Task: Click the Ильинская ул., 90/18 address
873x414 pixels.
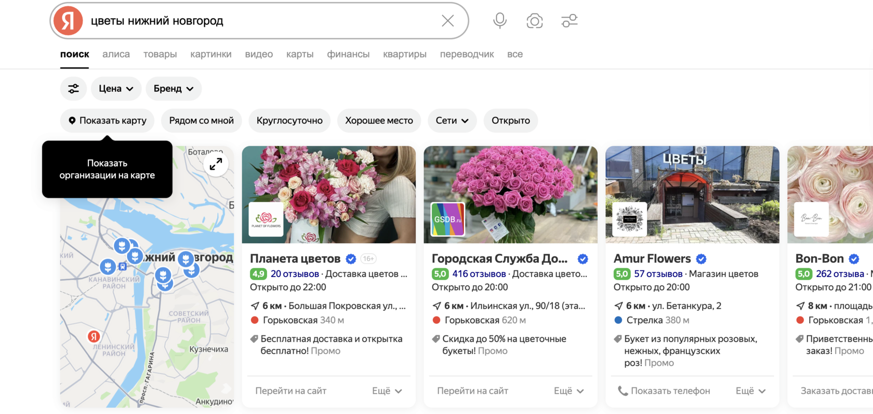Action: [x=528, y=306]
